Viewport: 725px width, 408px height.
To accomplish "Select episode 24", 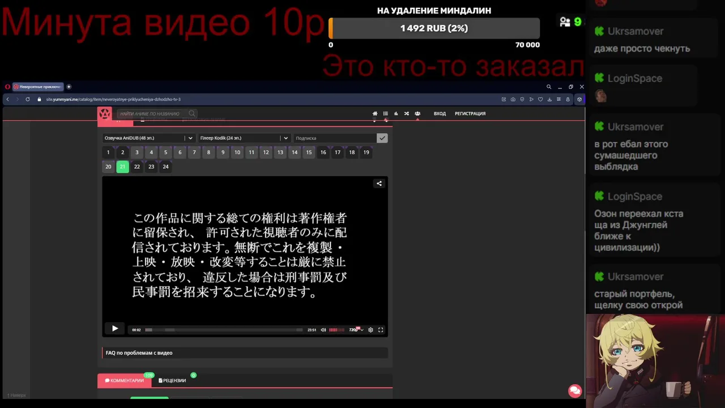I will point(165,167).
